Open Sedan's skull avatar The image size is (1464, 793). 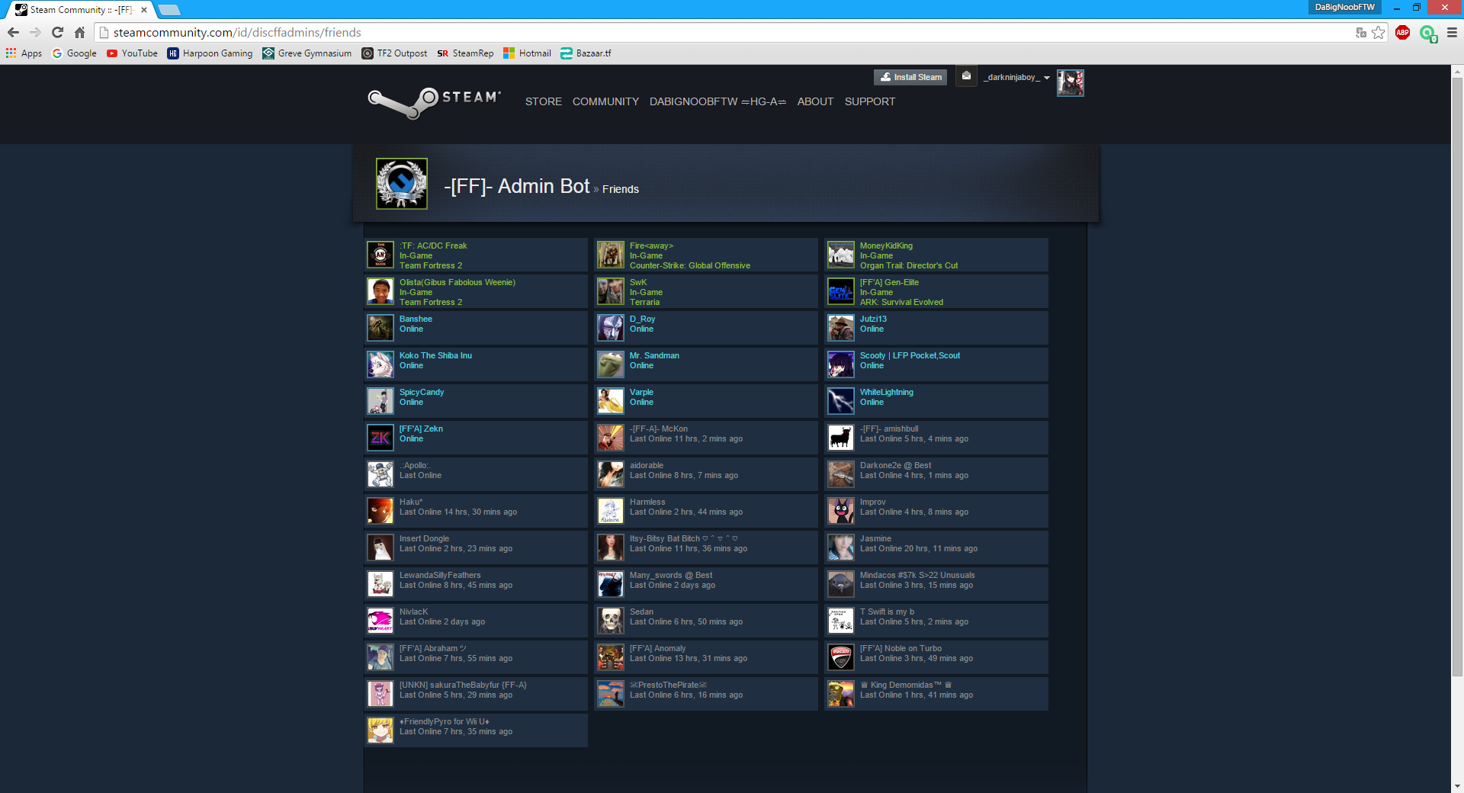click(611, 621)
